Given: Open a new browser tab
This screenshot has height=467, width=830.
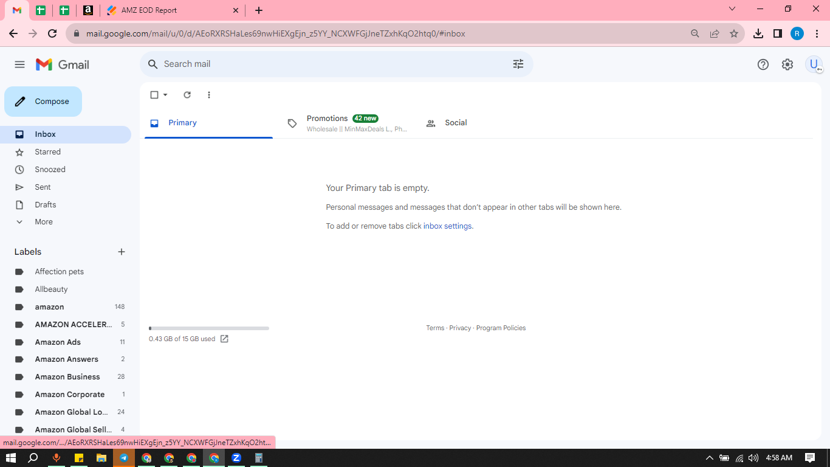Looking at the screenshot, I should (259, 10).
